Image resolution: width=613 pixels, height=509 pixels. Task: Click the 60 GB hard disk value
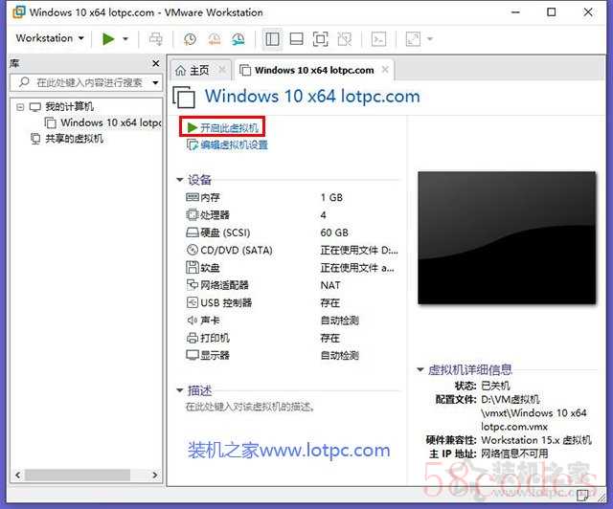point(334,232)
